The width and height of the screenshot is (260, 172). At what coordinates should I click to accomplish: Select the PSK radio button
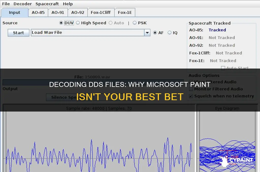135,23
